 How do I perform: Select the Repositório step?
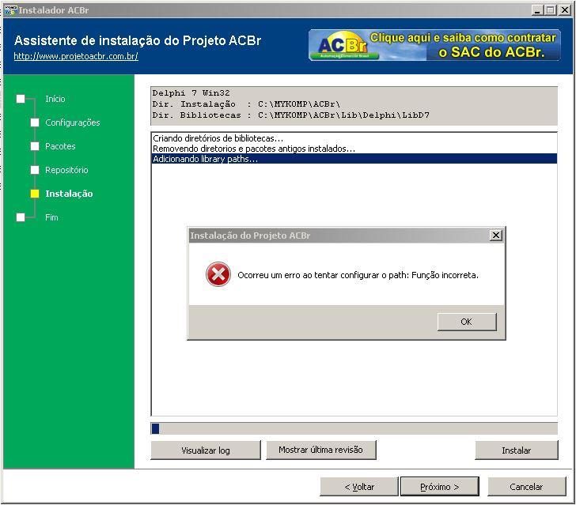coord(66,170)
